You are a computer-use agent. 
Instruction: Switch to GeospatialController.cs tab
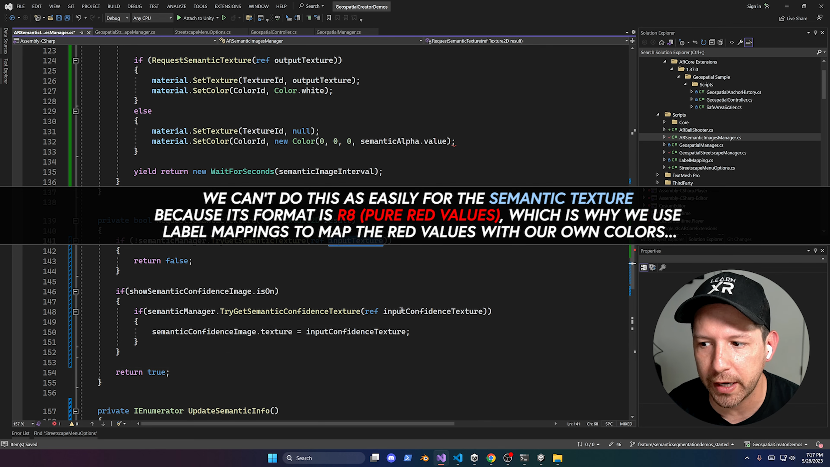click(x=273, y=32)
